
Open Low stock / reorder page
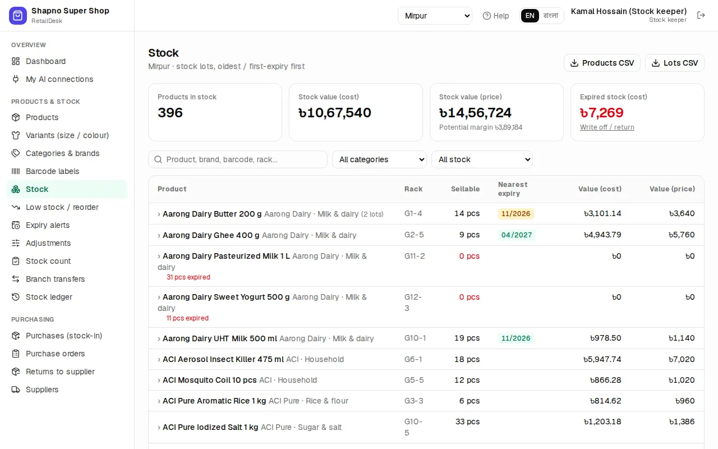click(67, 207)
